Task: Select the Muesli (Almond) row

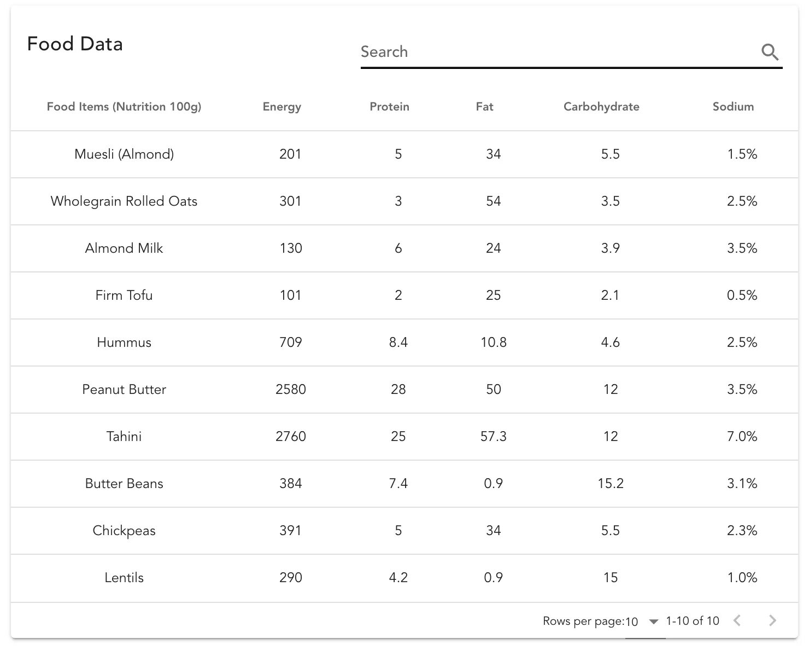Action: click(124, 154)
